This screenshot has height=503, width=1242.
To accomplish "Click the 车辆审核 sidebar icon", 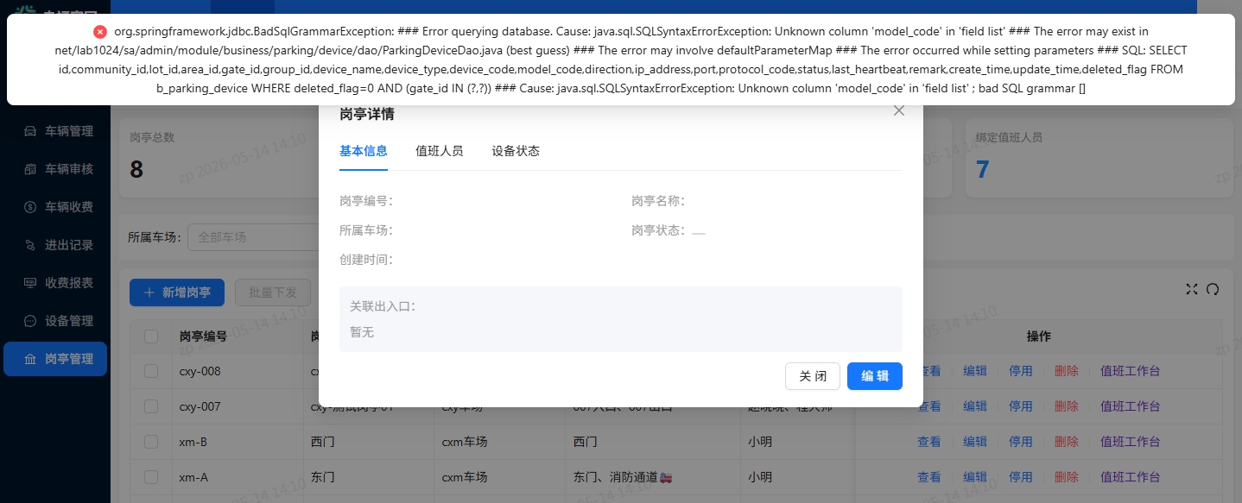I will coord(30,169).
